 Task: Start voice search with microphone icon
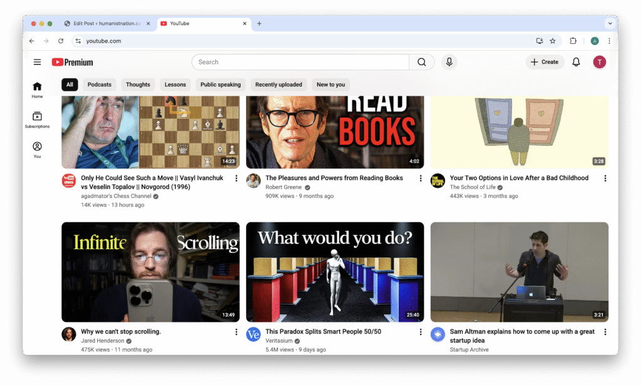[448, 62]
